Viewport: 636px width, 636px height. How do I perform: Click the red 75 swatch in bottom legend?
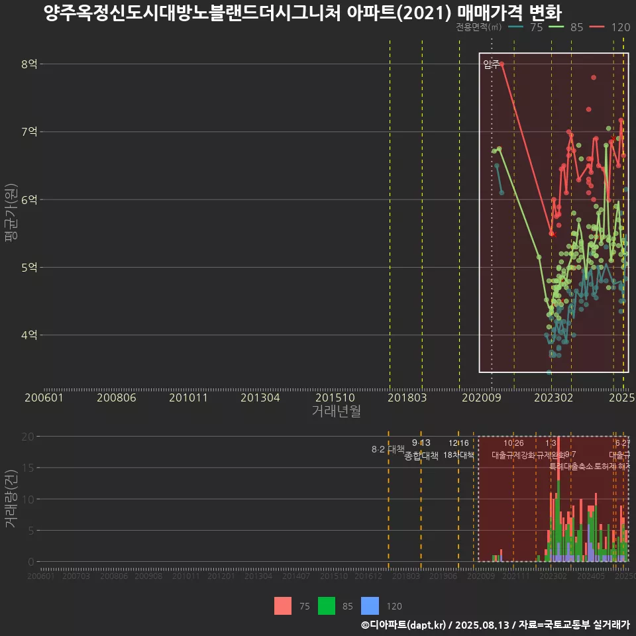tap(283, 606)
